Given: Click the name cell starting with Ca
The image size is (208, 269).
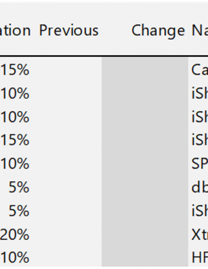Looking at the screenshot, I should [198, 70].
